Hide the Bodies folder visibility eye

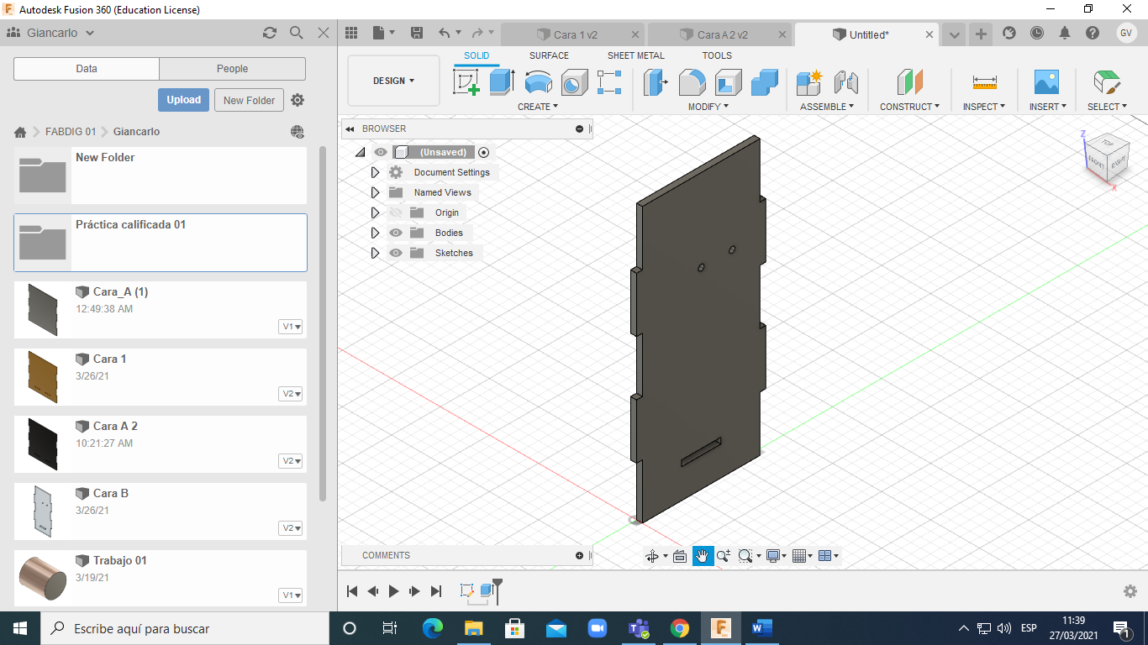click(x=396, y=233)
